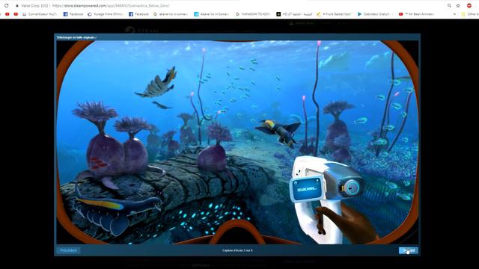Open the first Facebook bookmark

73,14
